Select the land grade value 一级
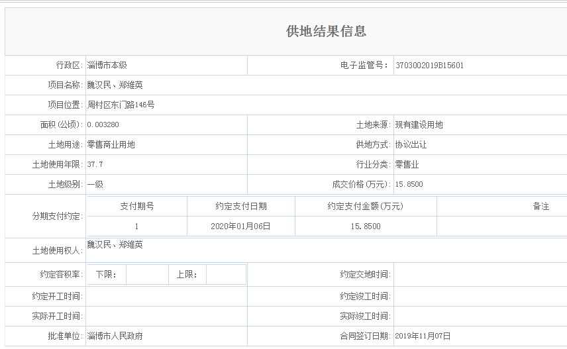Viewport: 567px width, 349px height. (x=95, y=184)
